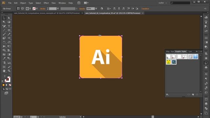Select the Selection tool (black arrow)
Viewport: 210px width, 118px height.
(x=4, y=18)
